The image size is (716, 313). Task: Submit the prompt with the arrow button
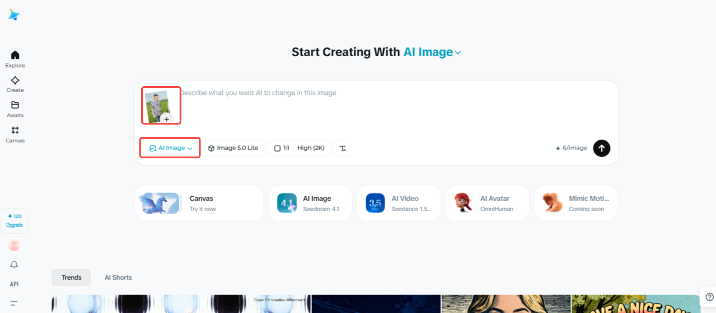pos(601,148)
